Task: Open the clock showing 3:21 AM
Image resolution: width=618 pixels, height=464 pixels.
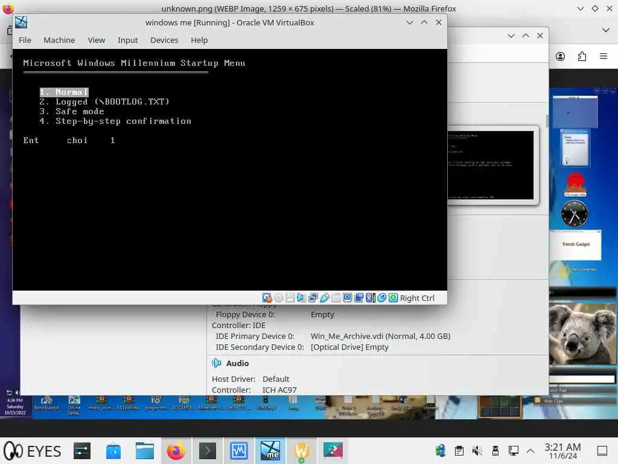Action: click(563, 451)
